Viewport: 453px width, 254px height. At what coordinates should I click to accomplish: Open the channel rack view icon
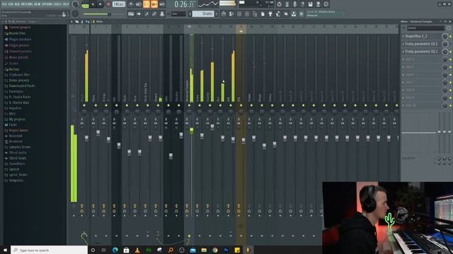point(239,14)
